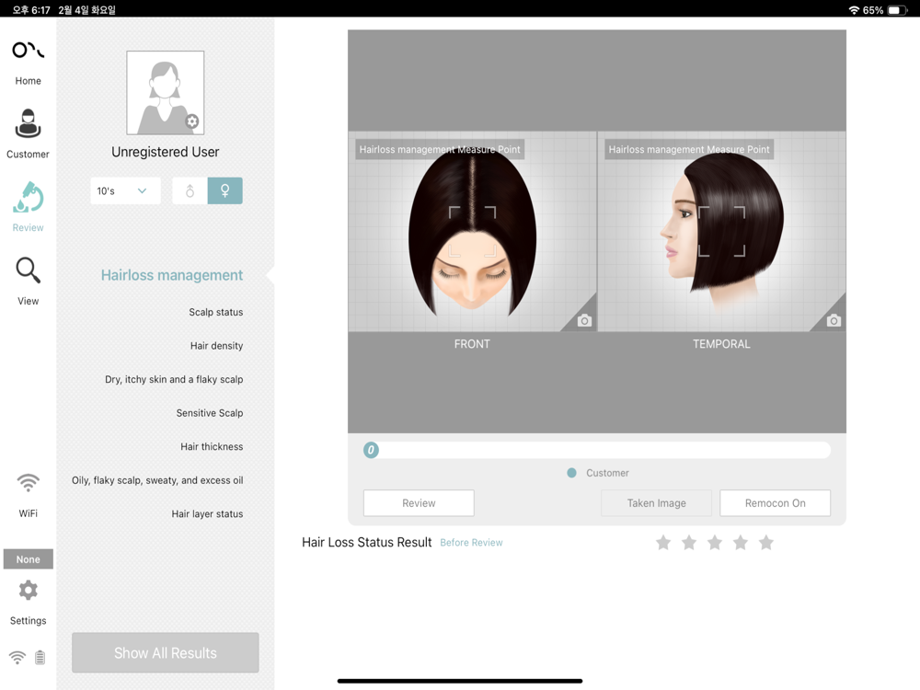This screenshot has width=920, height=690.
Task: Click the second rating star
Action: [689, 543]
